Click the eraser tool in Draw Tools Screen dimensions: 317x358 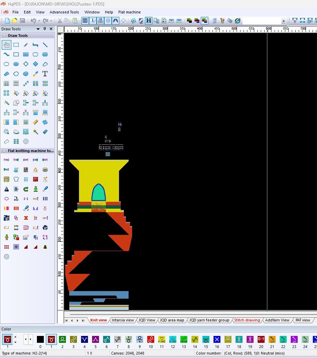(x=45, y=132)
